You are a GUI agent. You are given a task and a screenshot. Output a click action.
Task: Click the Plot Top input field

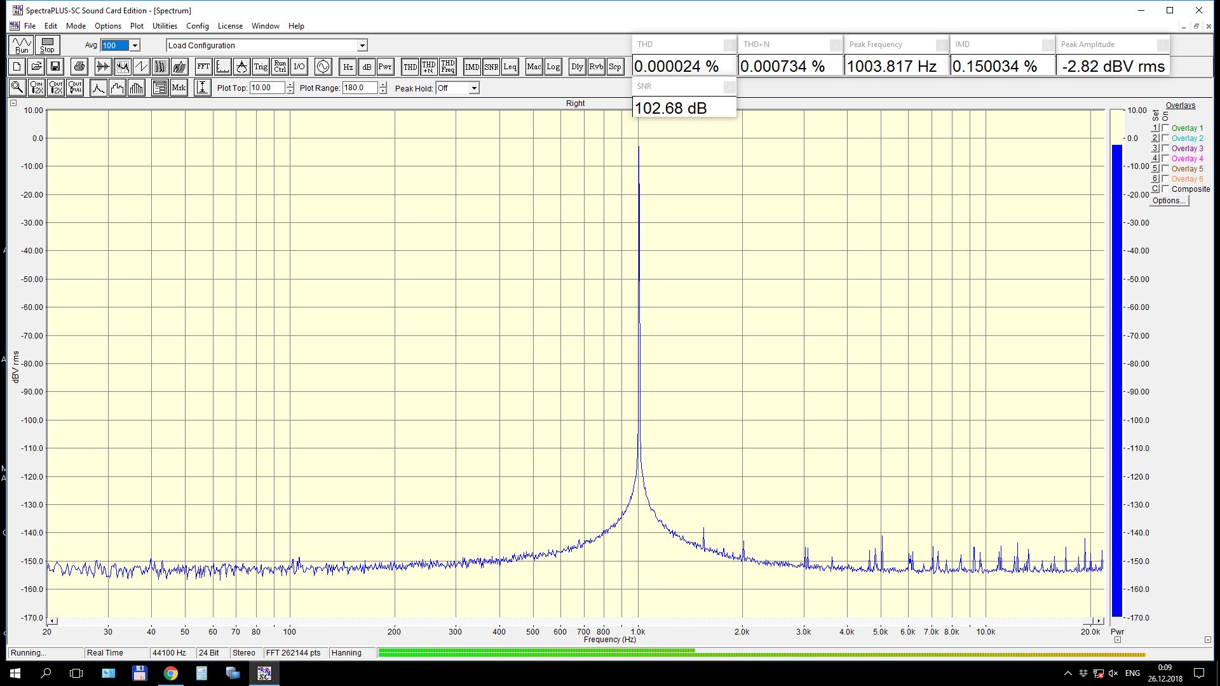click(x=267, y=88)
